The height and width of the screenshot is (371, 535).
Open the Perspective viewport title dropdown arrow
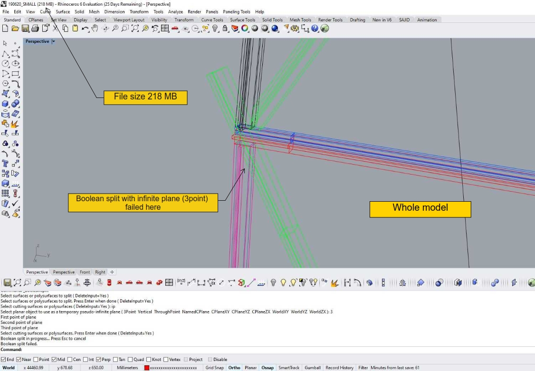(54, 41)
